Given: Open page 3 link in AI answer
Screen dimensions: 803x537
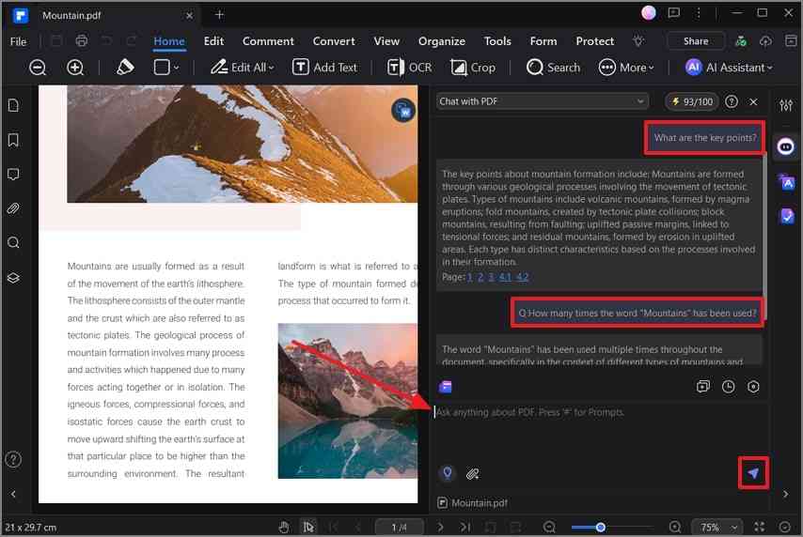Looking at the screenshot, I should pyautogui.click(x=491, y=277).
